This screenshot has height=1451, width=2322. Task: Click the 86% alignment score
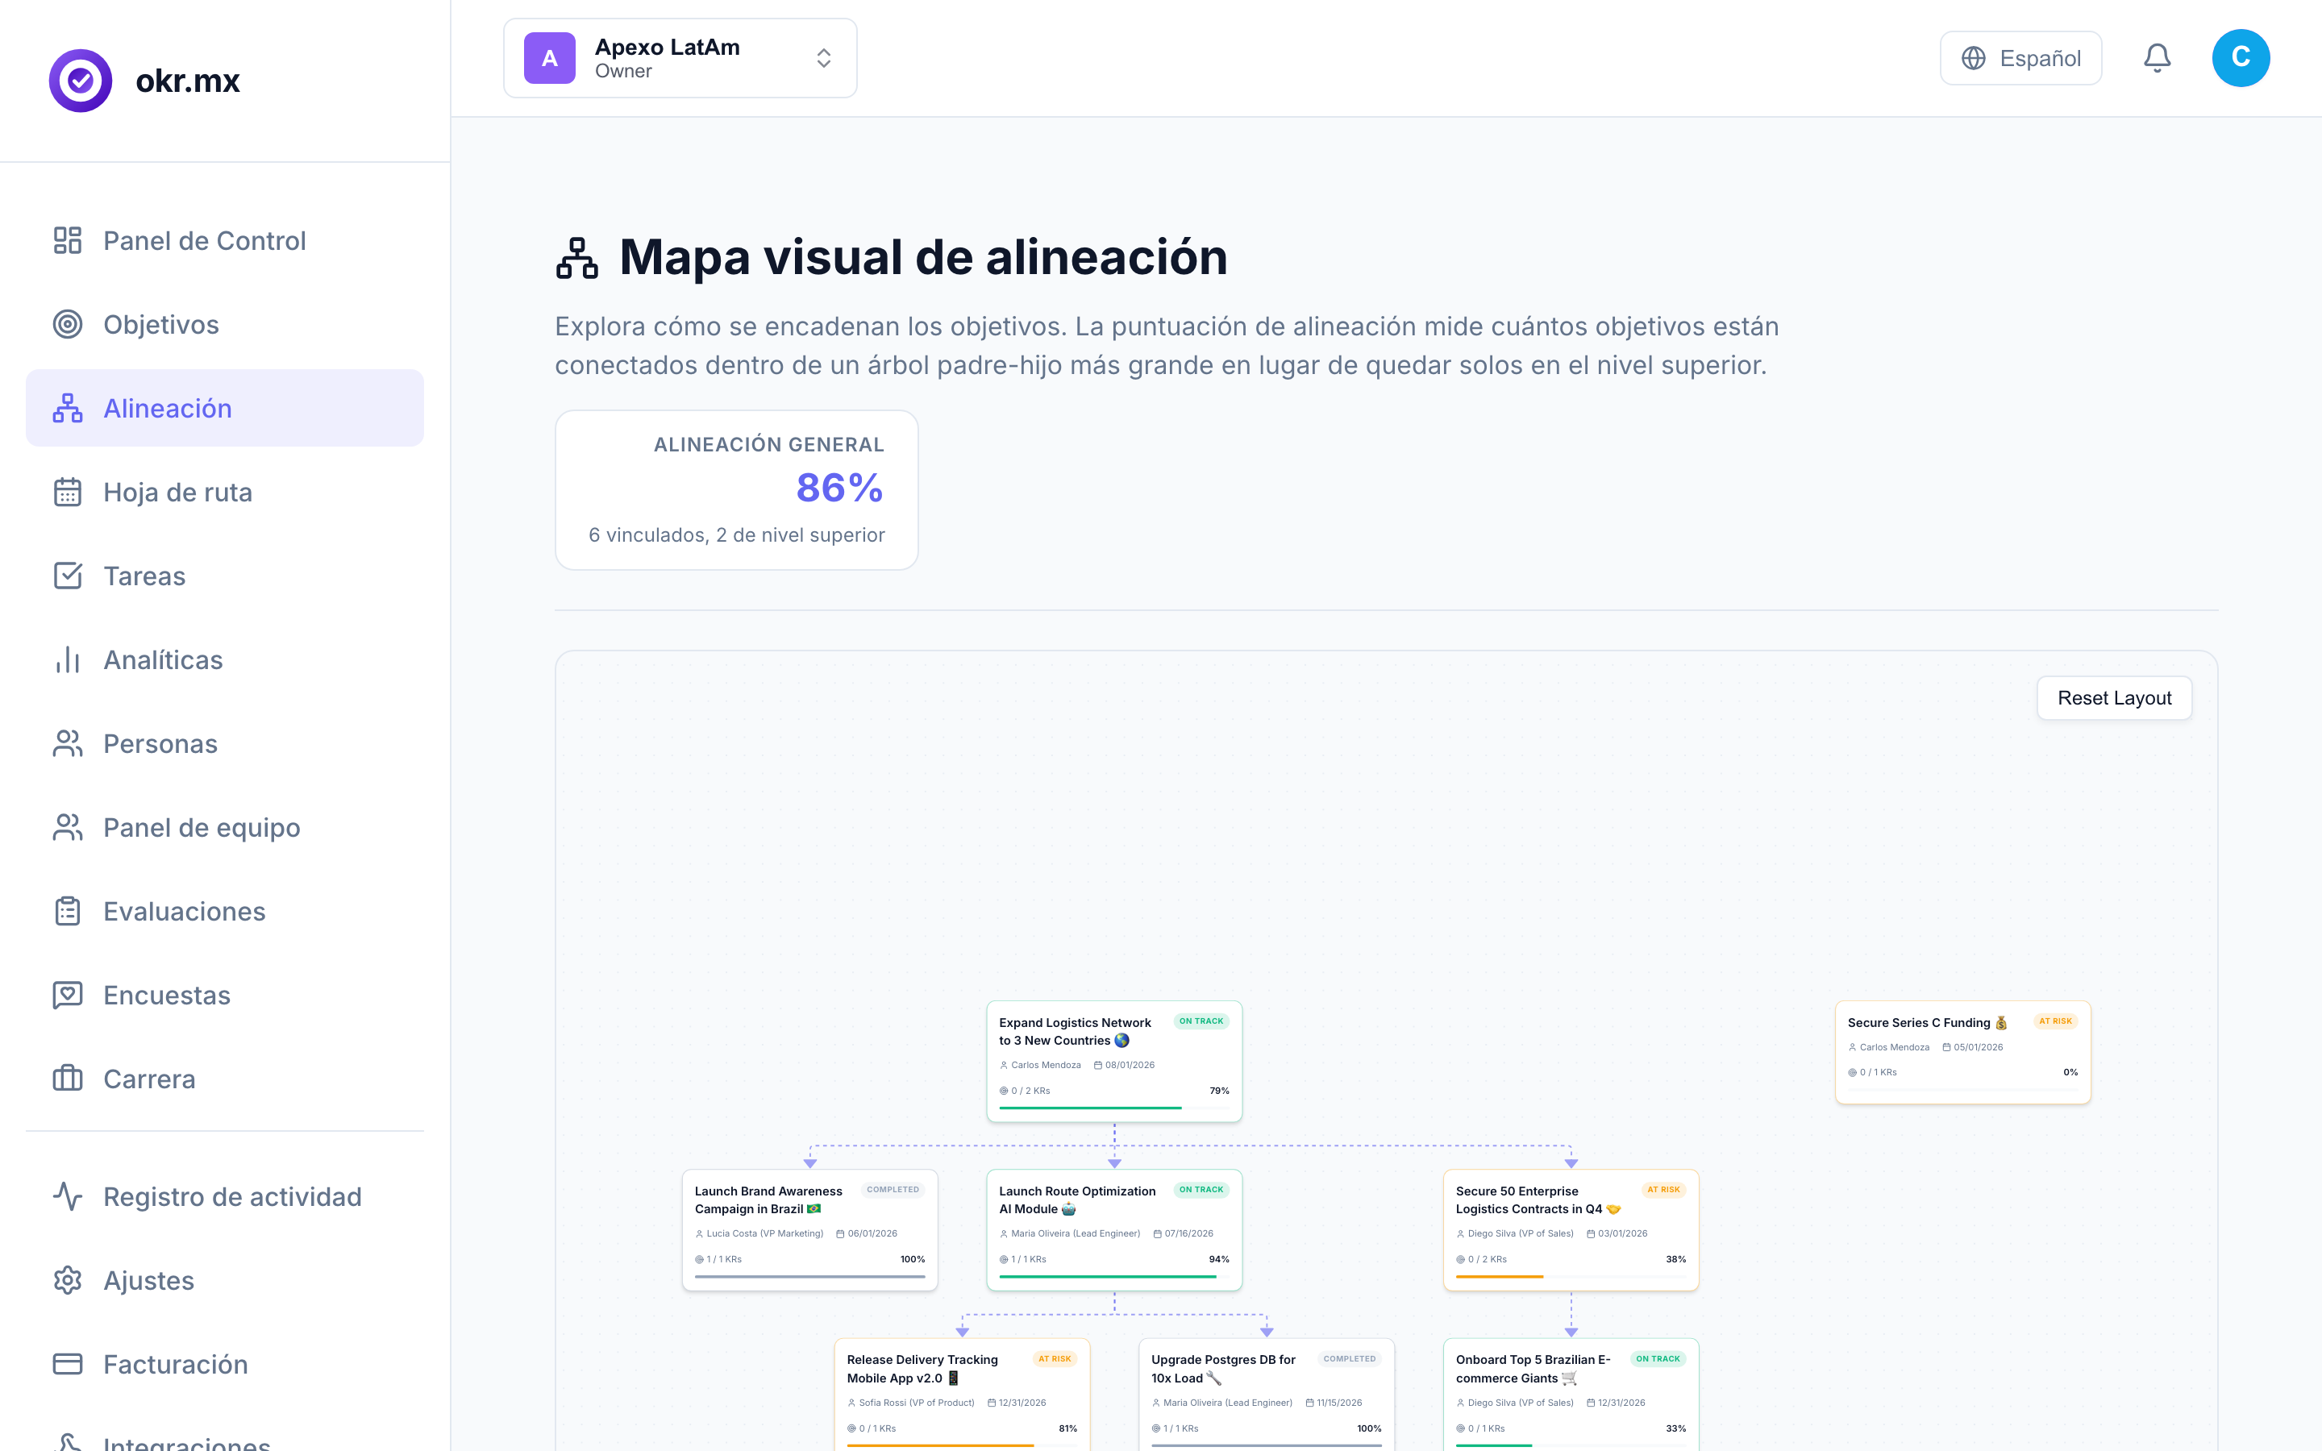[x=839, y=488]
